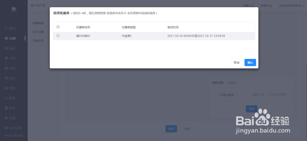Open the 所有产品 hamburger menu
The height and width of the screenshot is (141, 307).
pos(38,6)
